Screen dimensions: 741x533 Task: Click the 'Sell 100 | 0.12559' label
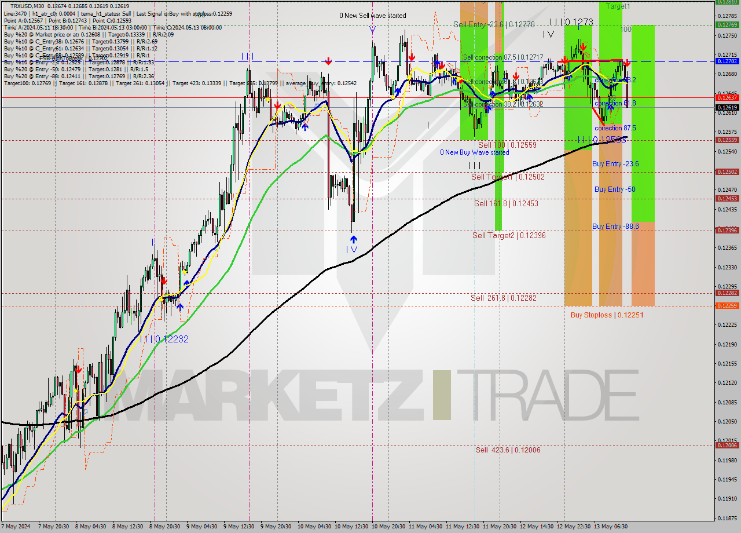507,145
